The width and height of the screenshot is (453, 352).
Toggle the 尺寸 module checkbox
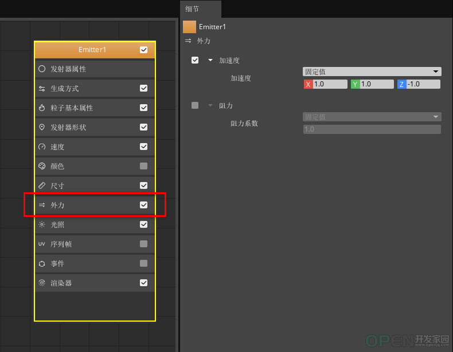click(x=143, y=185)
